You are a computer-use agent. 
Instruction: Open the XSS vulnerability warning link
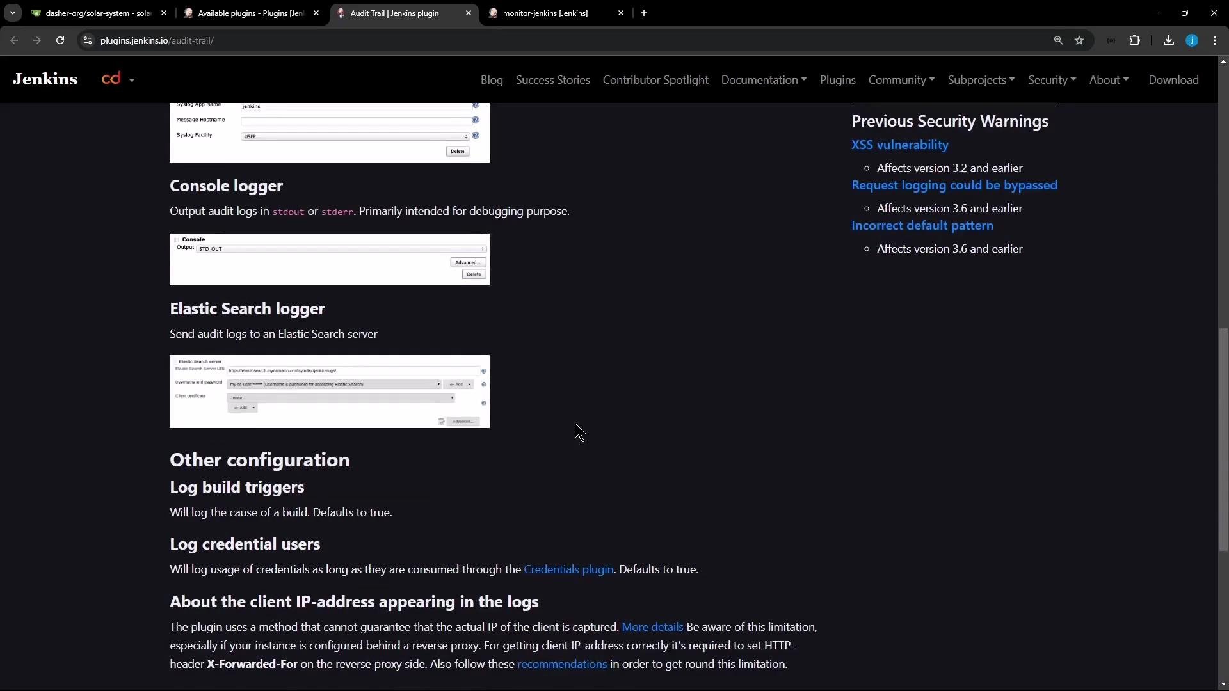[899, 145]
